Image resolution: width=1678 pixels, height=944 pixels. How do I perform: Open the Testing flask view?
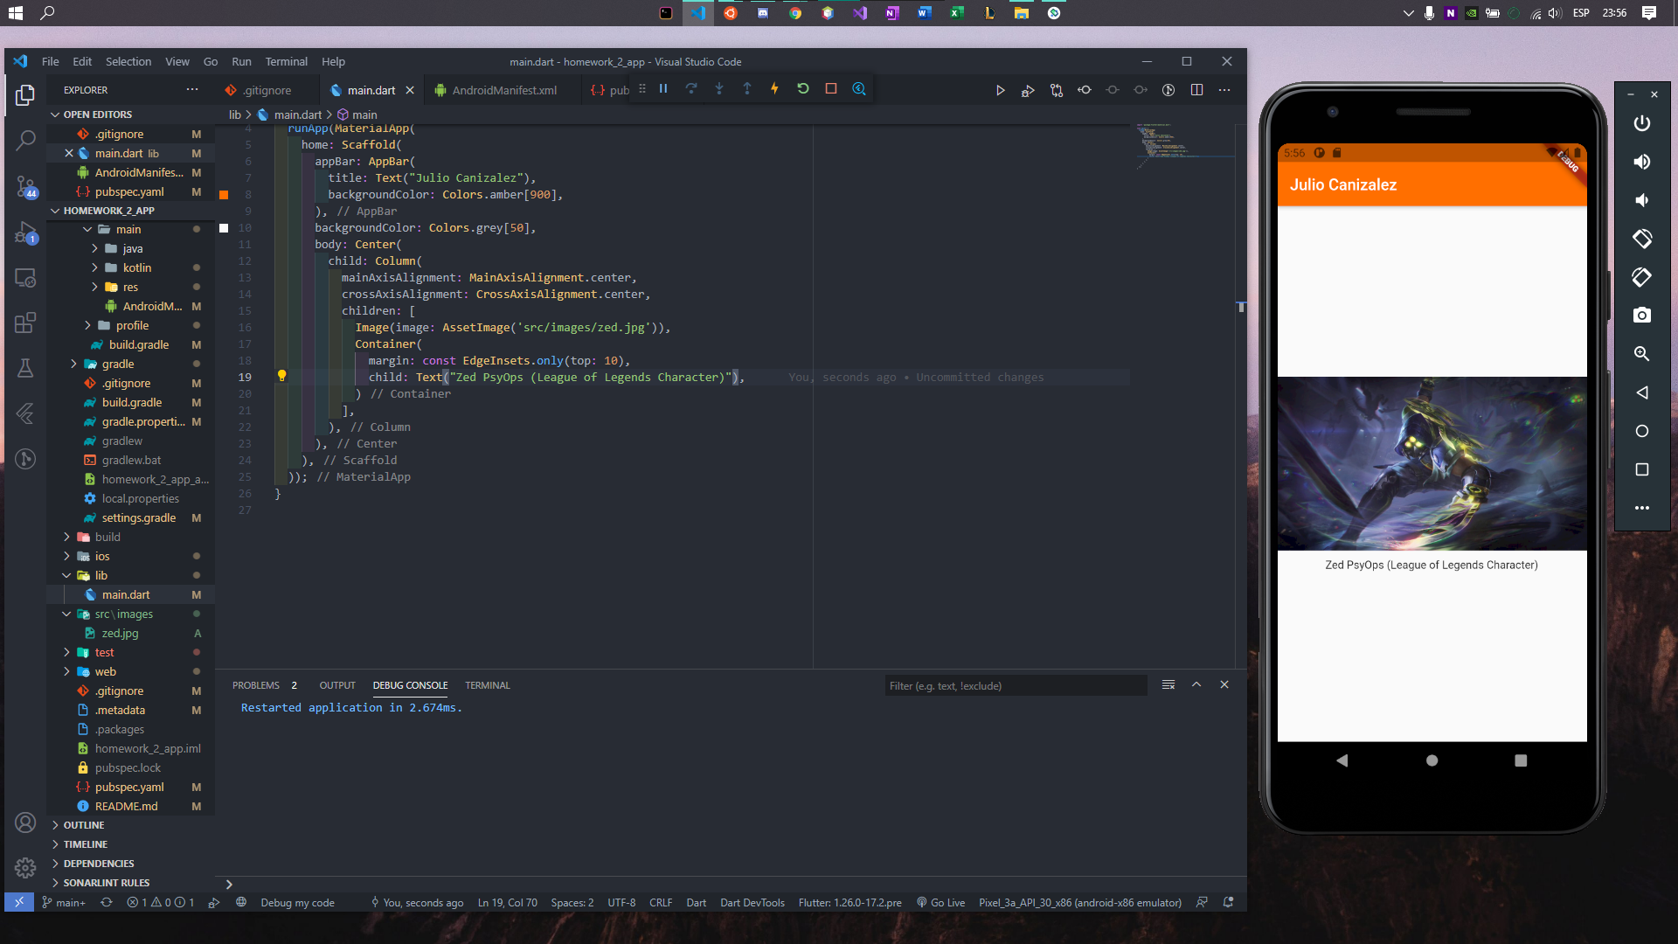(x=25, y=368)
